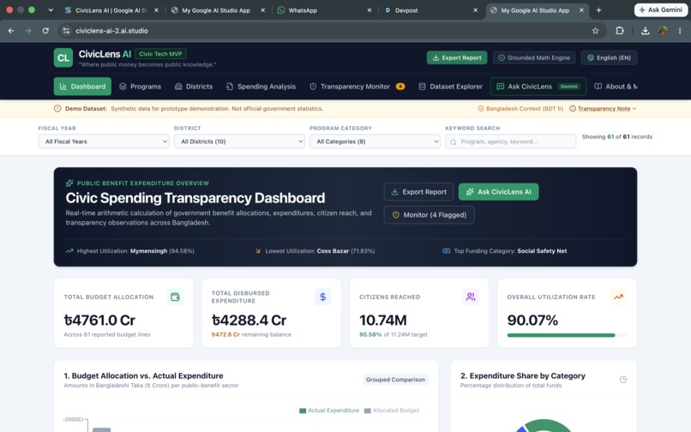The height and width of the screenshot is (432, 691).
Task: Click the people icon on Citizens Reached card
Action: tap(471, 297)
